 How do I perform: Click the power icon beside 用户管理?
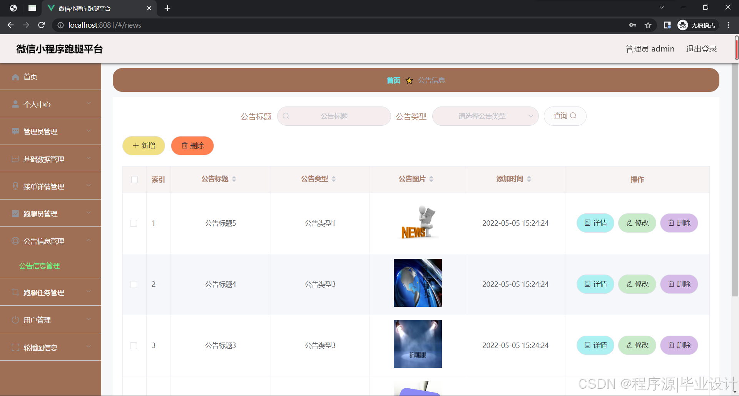[x=15, y=320]
